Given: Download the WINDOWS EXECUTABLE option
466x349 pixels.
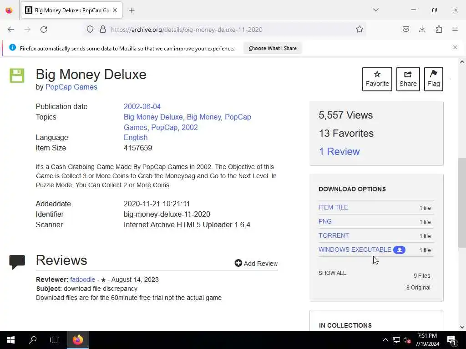Looking at the screenshot, I should coord(355,249).
